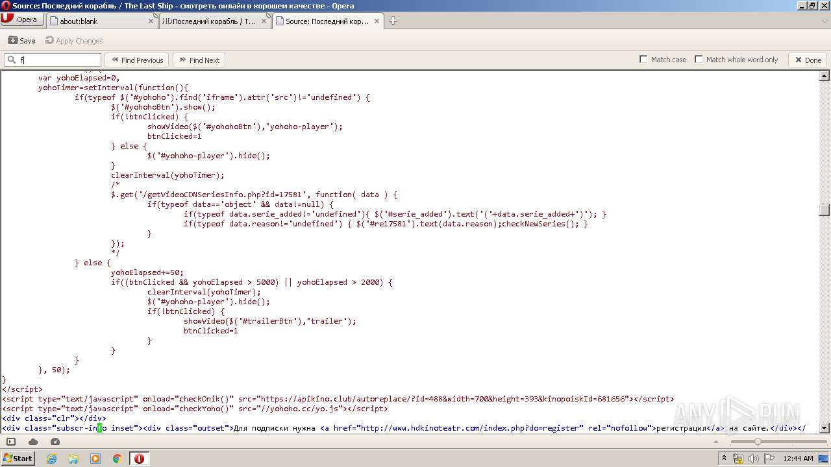Click the '}, 50);' line

tap(54, 370)
